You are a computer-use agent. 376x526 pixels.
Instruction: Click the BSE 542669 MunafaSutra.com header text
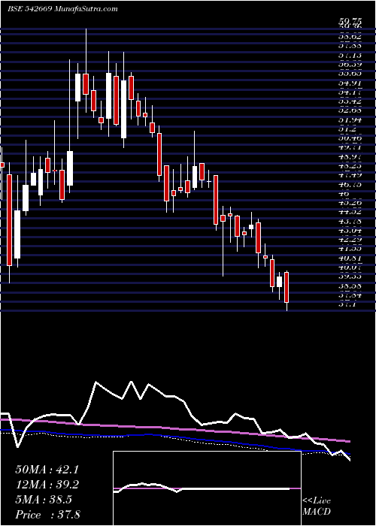(62, 9)
